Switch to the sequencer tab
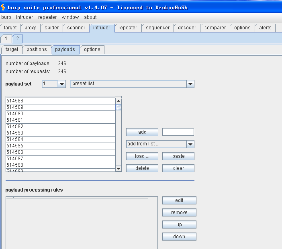 pos(157,28)
